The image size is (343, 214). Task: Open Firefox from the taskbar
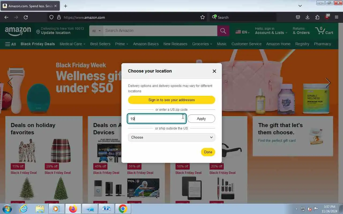click(73, 209)
